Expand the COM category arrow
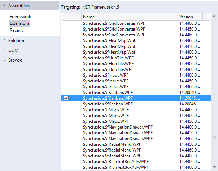This screenshot has height=171, width=218. tap(4, 50)
